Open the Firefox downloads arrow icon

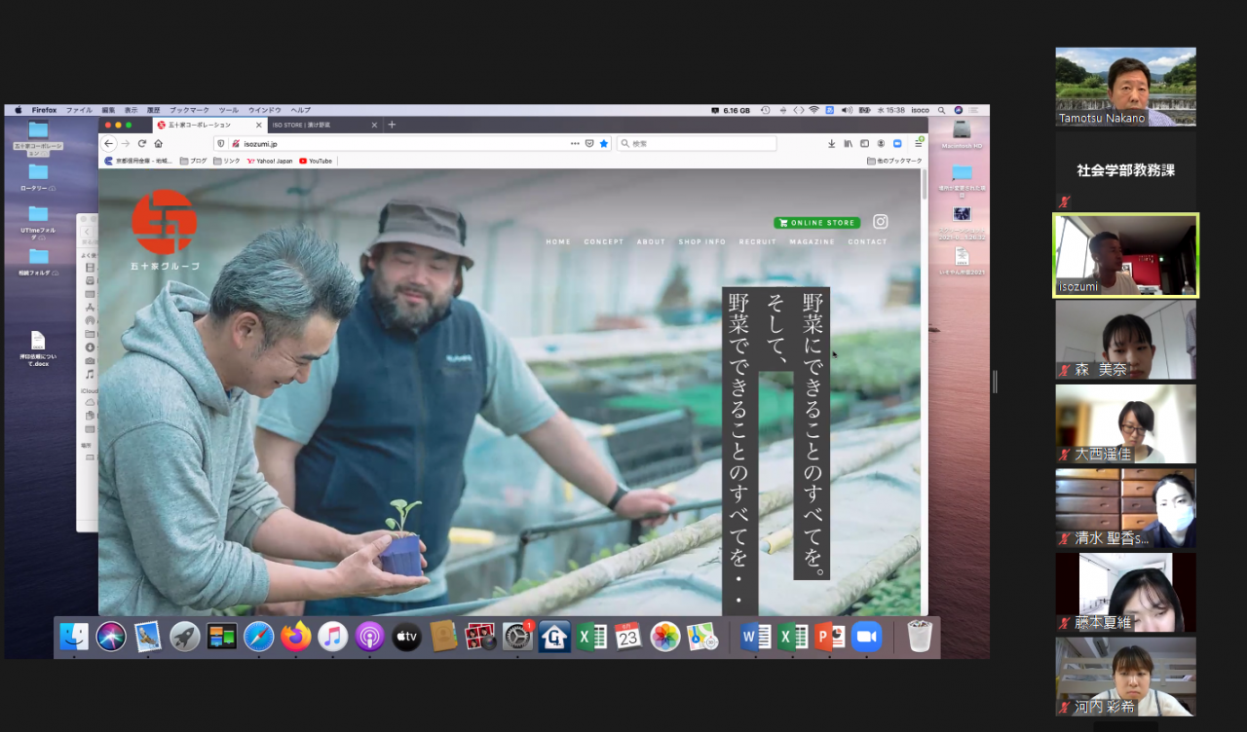[831, 143]
